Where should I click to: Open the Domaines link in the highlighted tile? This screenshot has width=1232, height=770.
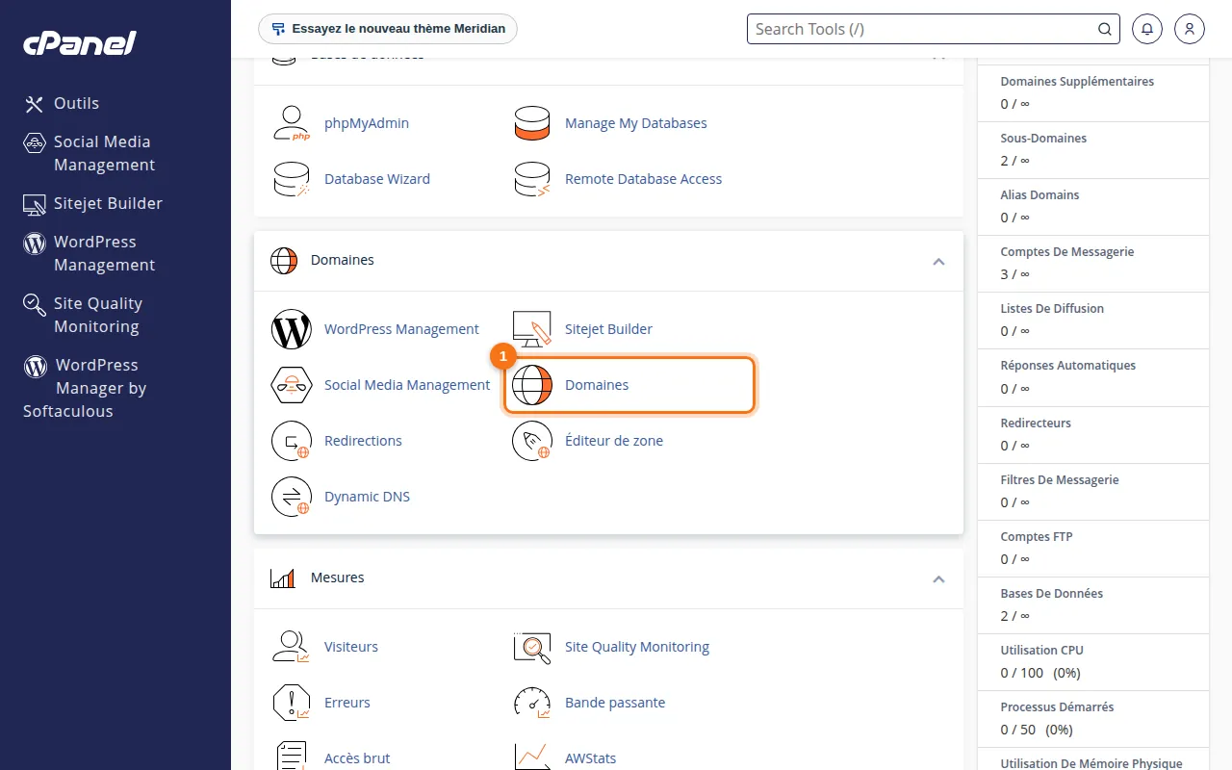597,385
